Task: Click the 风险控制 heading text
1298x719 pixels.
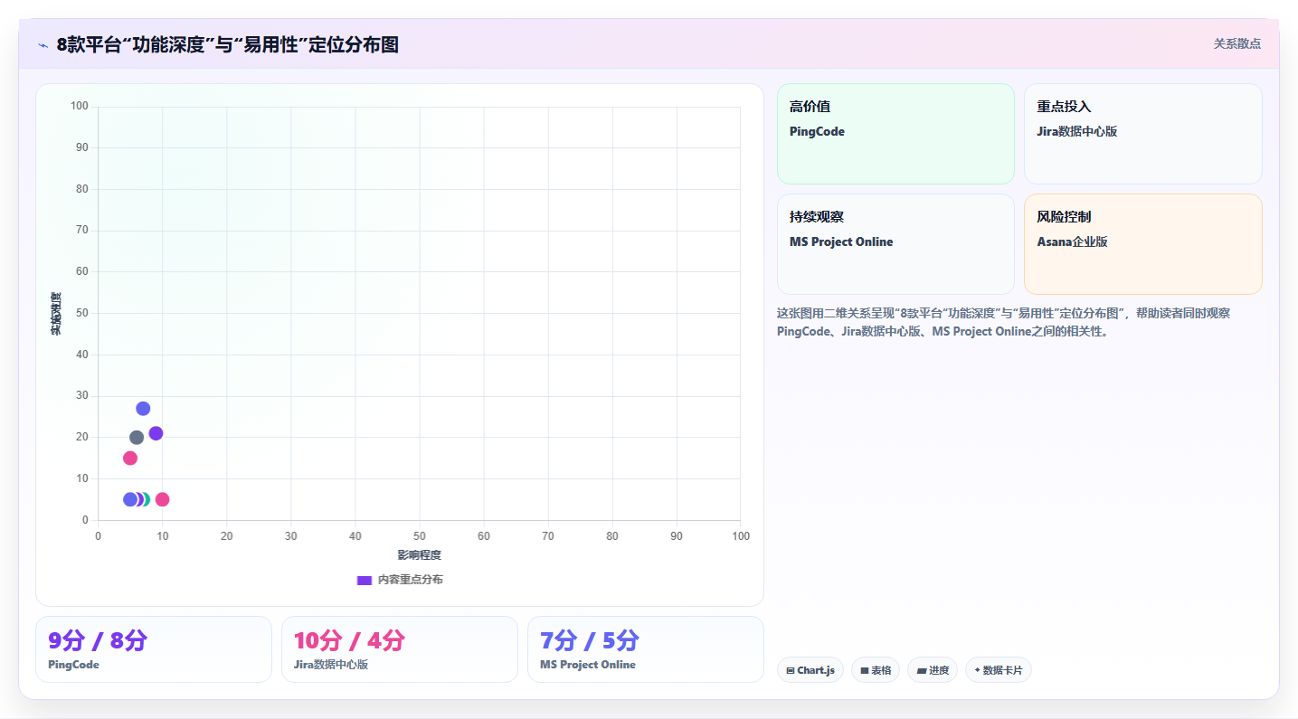Action: click(x=1064, y=217)
